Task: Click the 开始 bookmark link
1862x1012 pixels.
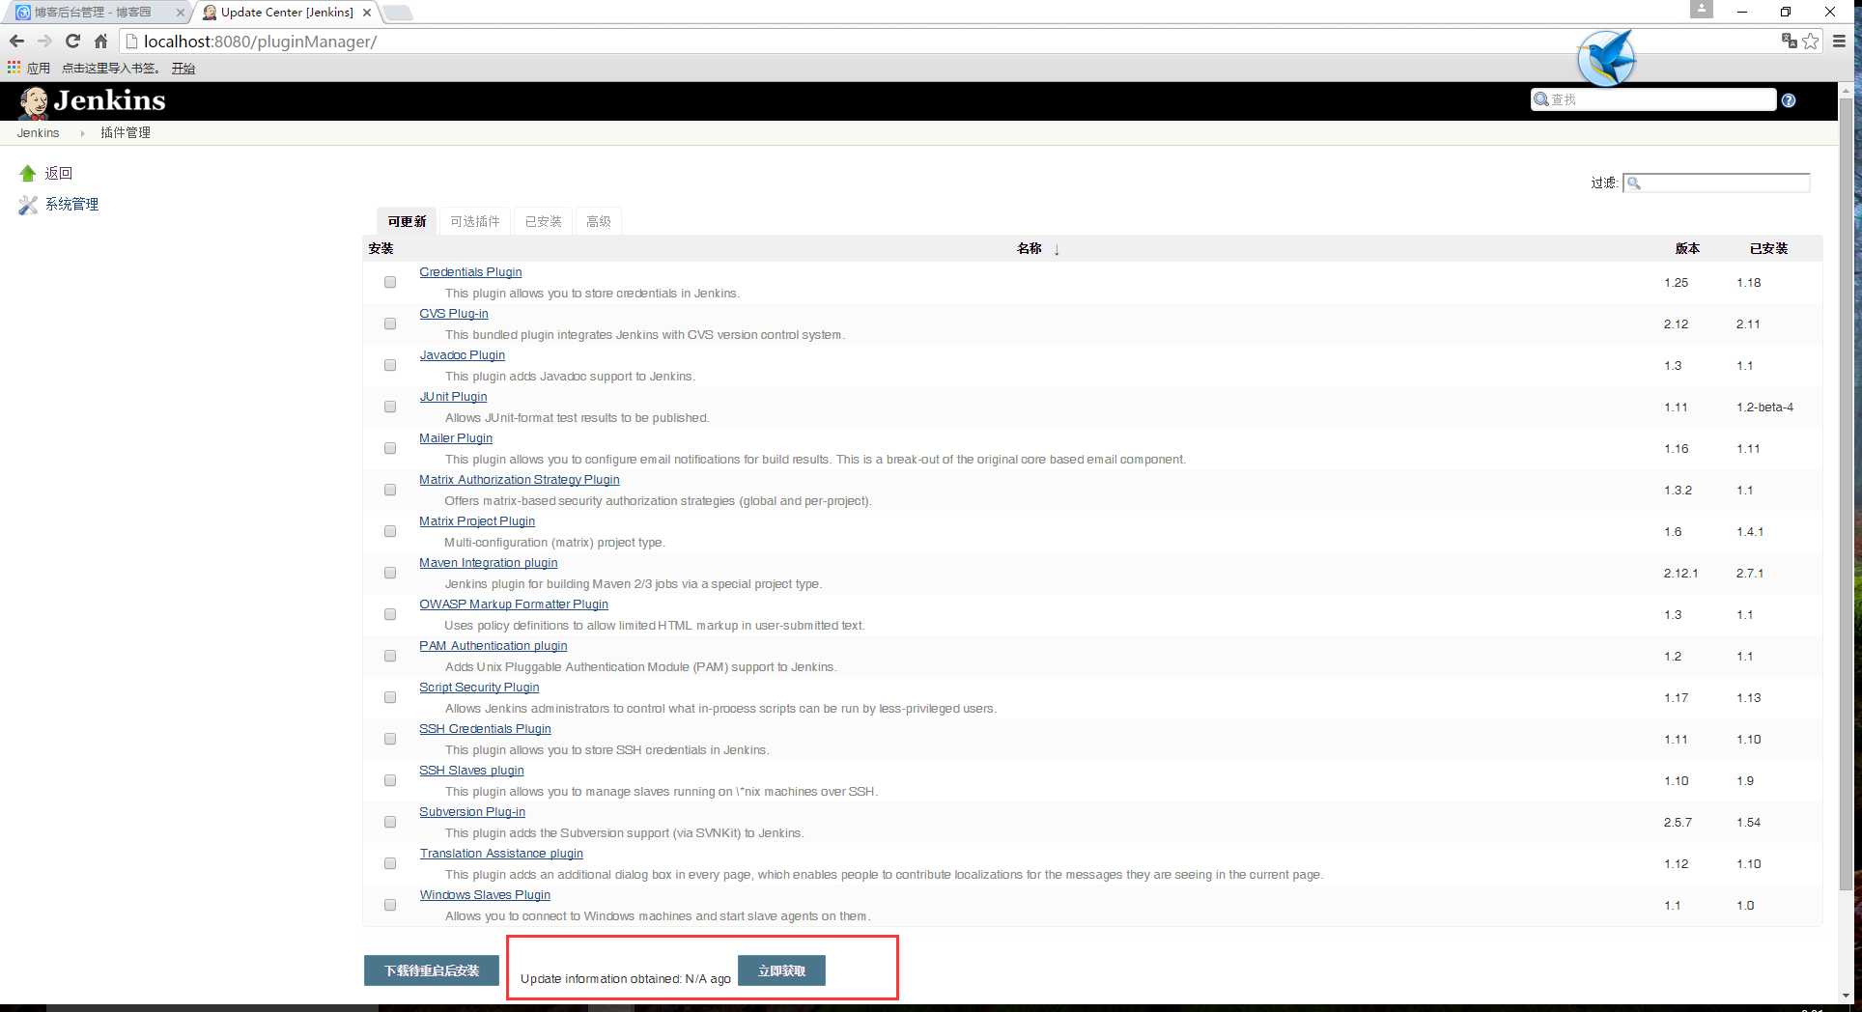Action: (183, 68)
